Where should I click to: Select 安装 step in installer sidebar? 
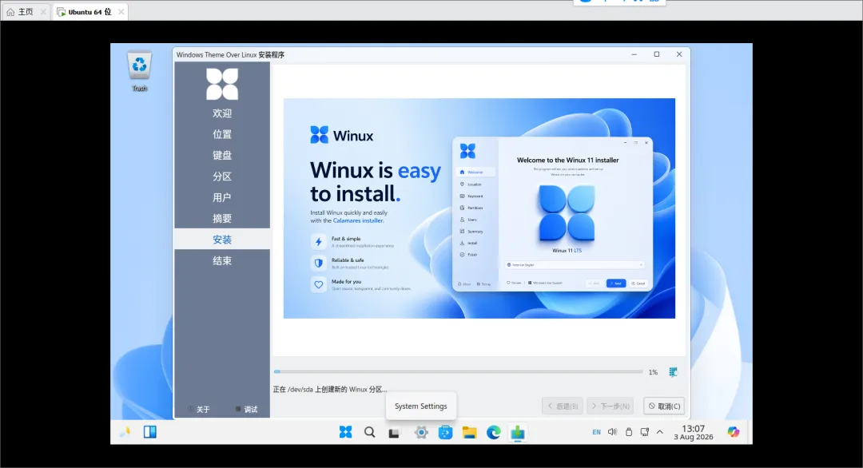click(222, 240)
